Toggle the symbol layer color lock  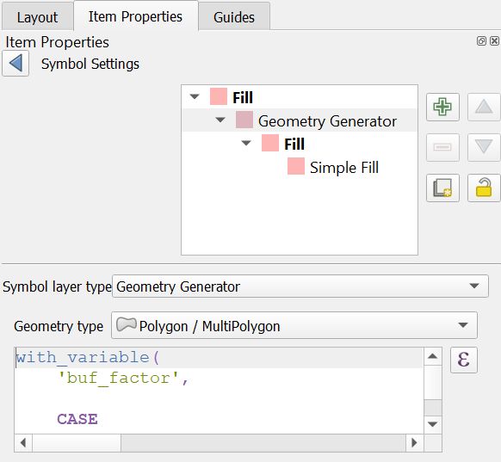pyautogui.click(x=484, y=188)
